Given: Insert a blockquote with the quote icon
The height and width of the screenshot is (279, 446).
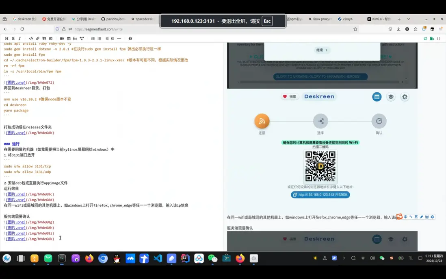Looking at the screenshot, I should pyautogui.click(x=44, y=38).
